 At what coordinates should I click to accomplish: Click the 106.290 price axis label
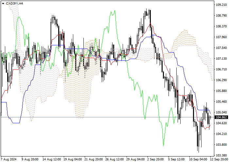[x=221, y=80]
